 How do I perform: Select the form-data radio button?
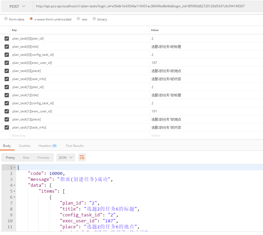click(x=6, y=19)
